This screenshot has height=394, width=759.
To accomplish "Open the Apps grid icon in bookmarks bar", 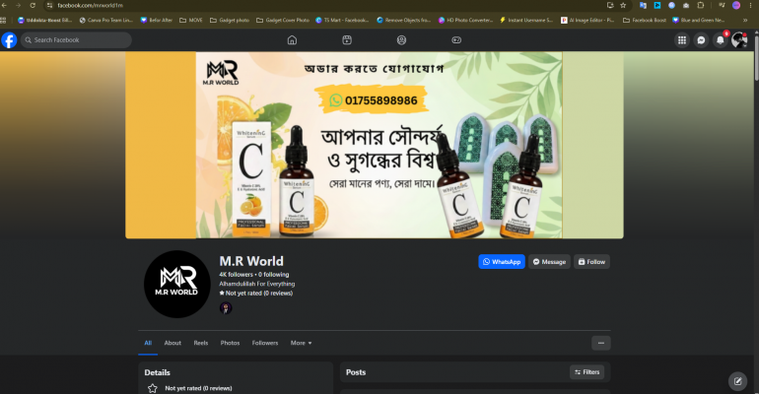I will coord(3,21).
